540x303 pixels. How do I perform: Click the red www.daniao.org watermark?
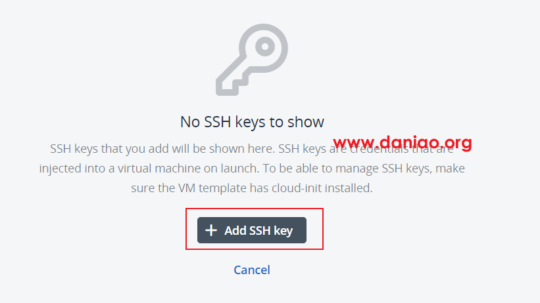pyautogui.click(x=403, y=142)
